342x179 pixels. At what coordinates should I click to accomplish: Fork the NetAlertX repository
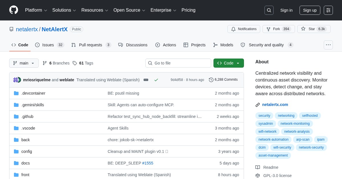point(278,29)
